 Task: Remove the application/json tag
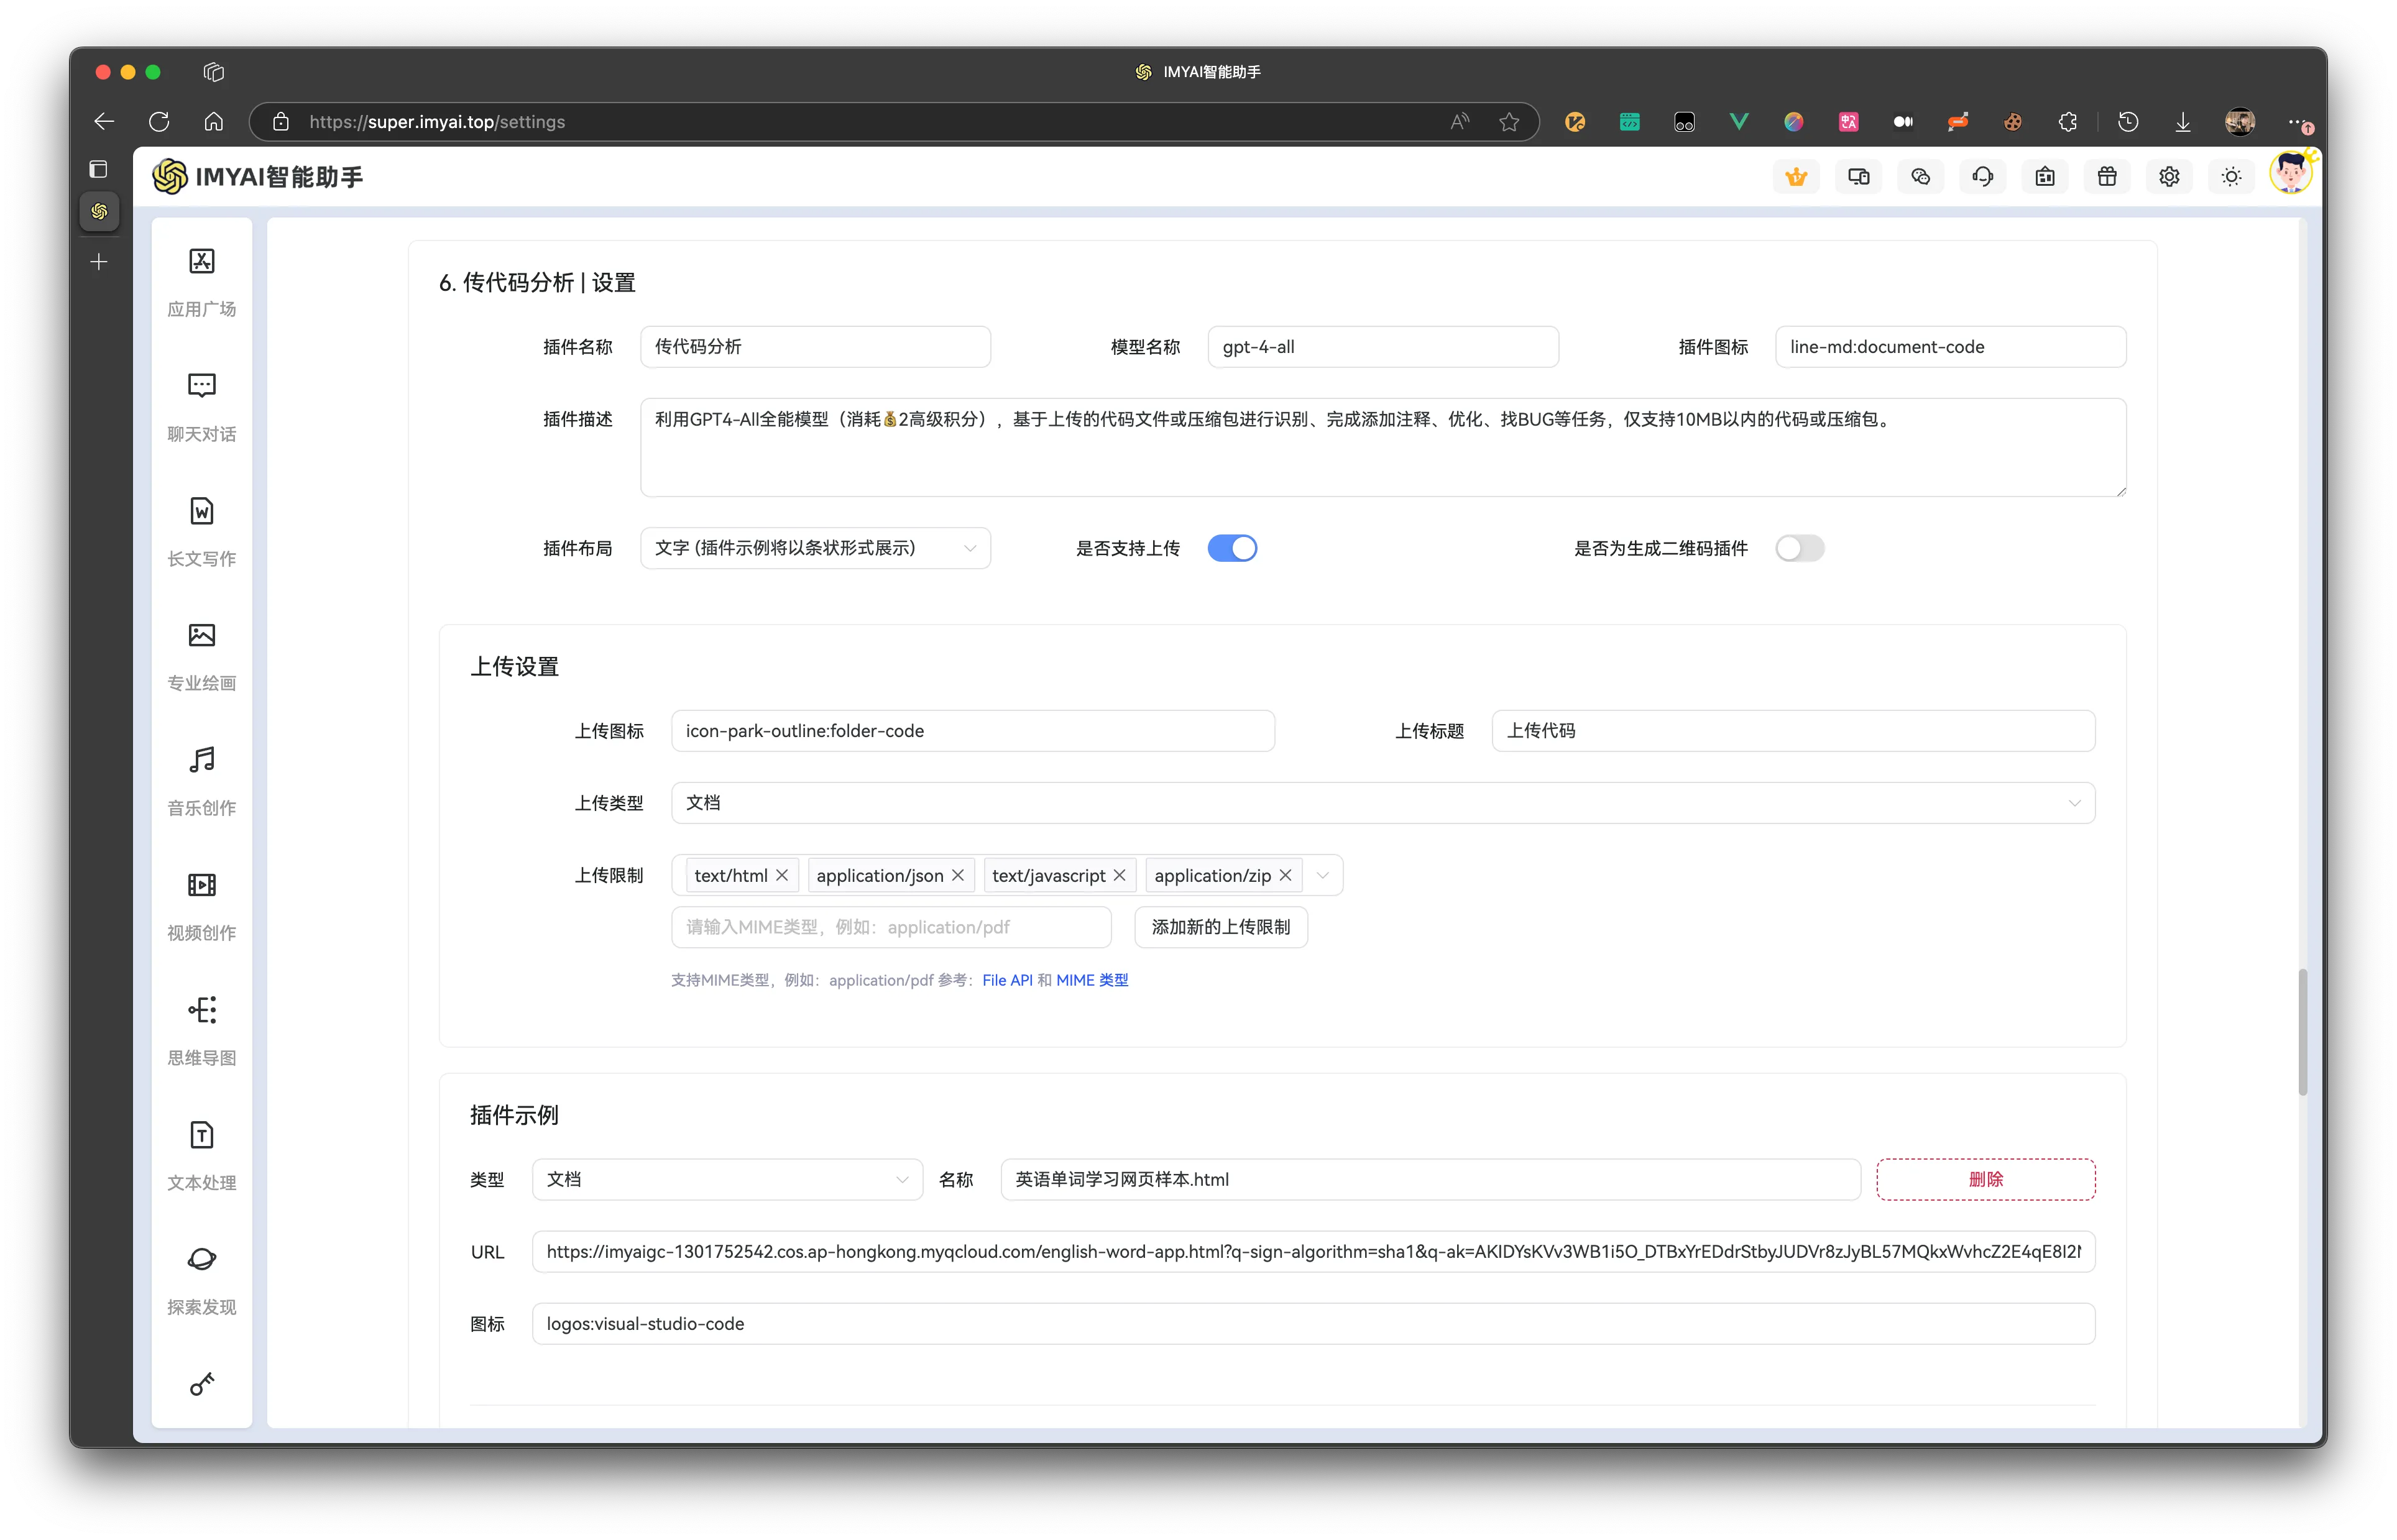(958, 875)
